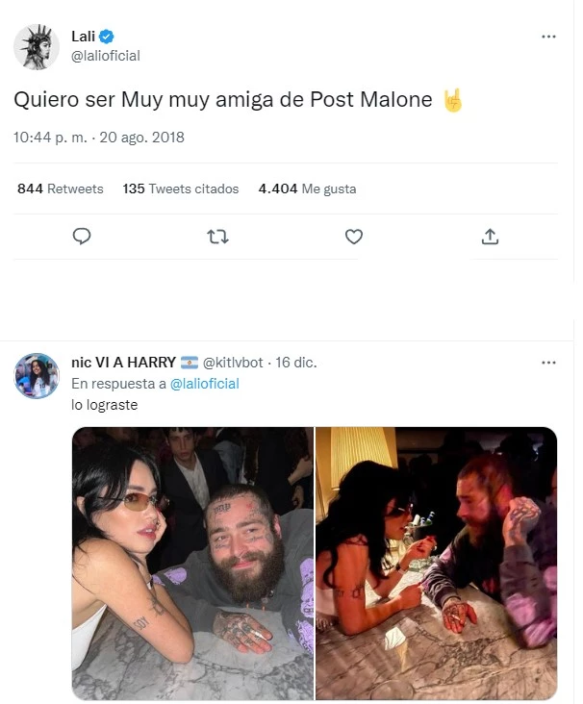Open the left photo in the reply
The width and height of the screenshot is (583, 704).
pos(192,563)
